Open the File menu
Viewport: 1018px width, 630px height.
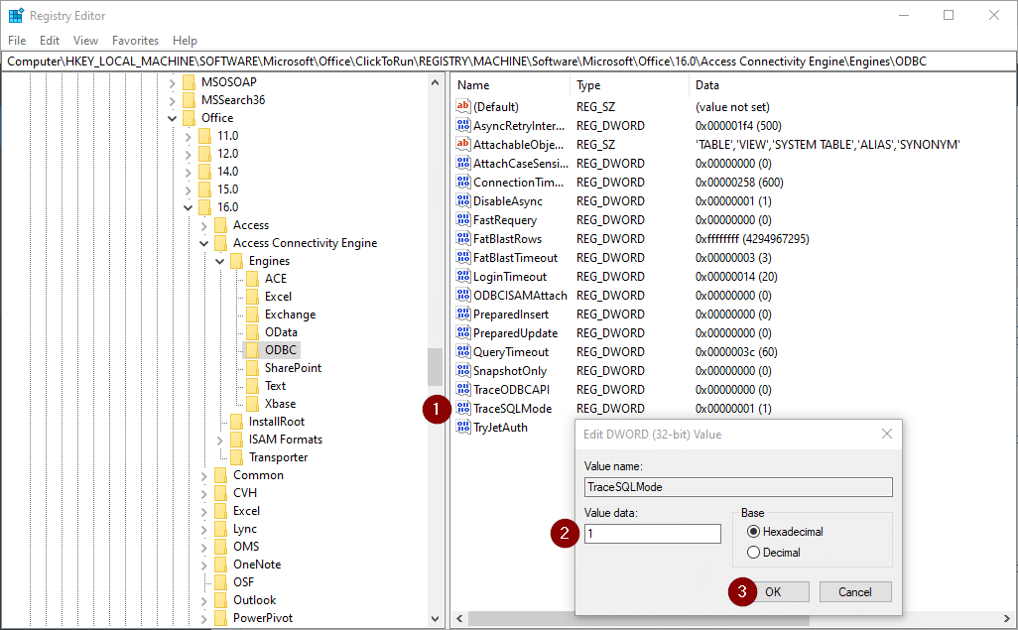17,41
